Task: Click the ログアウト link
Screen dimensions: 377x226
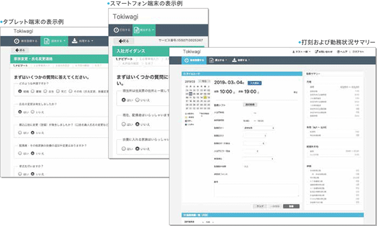Action: pos(357,52)
